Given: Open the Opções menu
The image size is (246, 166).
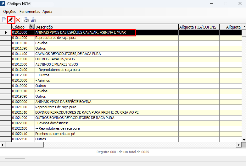Looking at the screenshot, I should (x=9, y=12).
